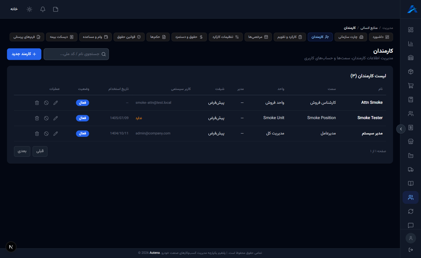Collapse the sidebar with chevron button
This screenshot has width=421, height=258.
coord(401,129)
